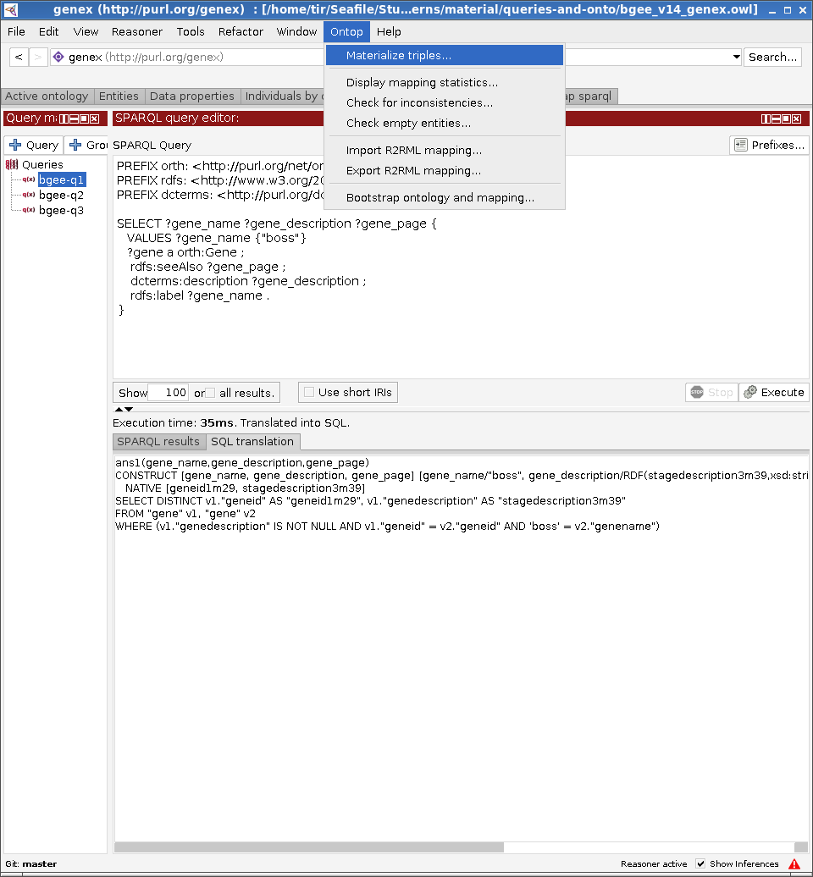
Task: Click the Protégé application icon in title bar
Action: point(11,9)
